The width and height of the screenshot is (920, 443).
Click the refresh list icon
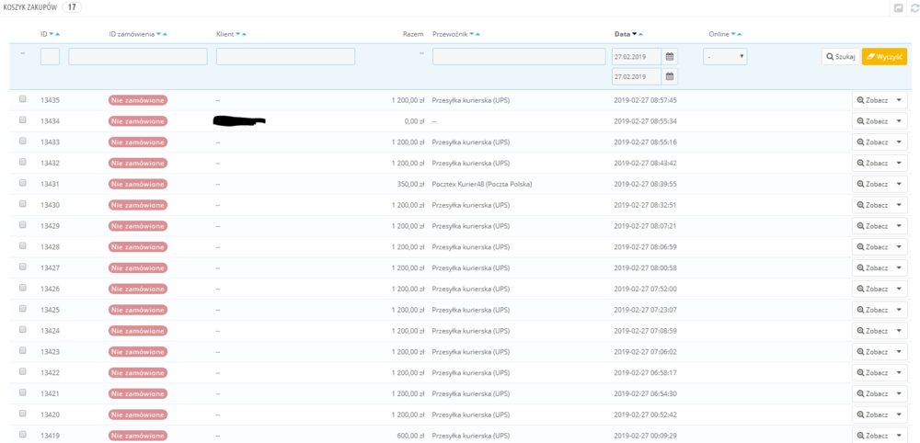[914, 8]
